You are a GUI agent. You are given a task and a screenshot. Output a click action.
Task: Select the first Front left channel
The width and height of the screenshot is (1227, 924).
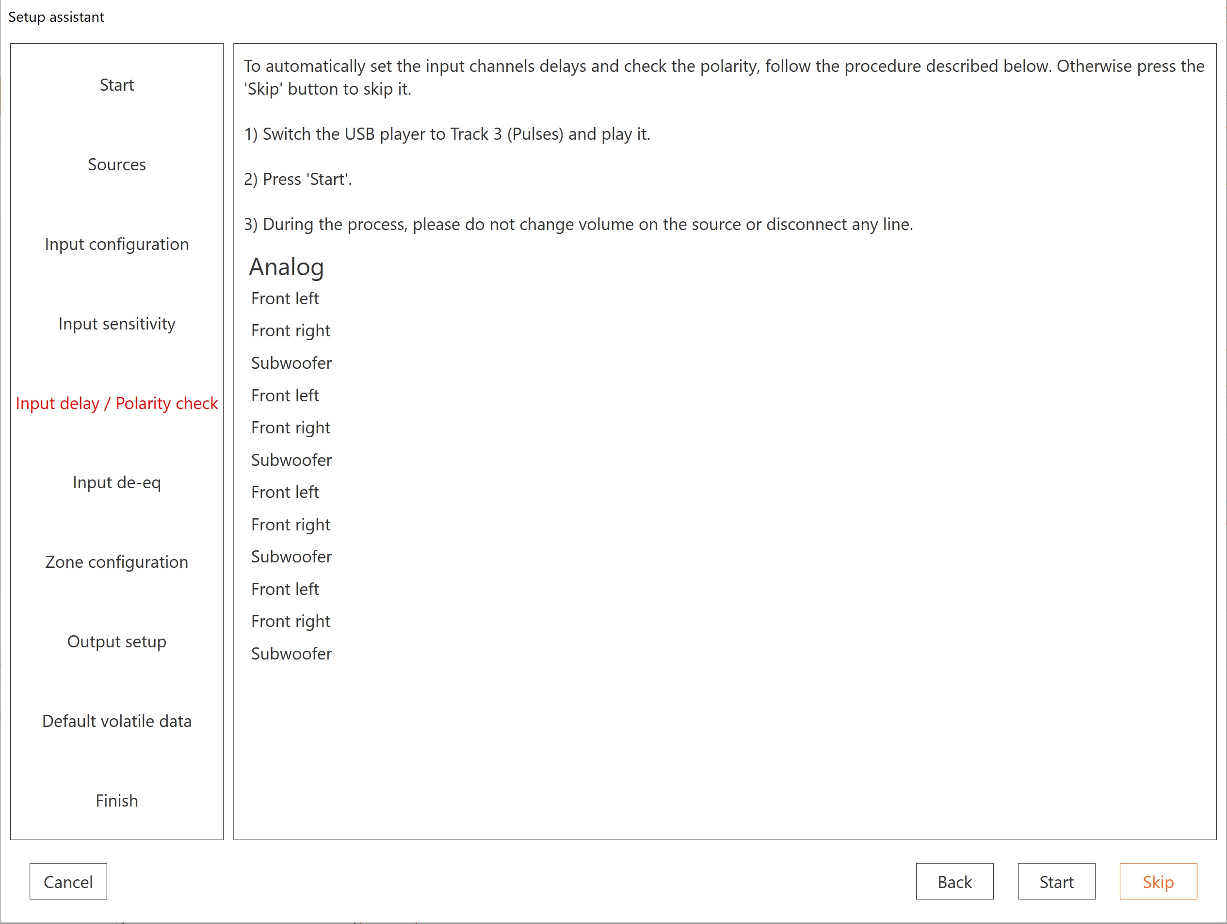(285, 298)
